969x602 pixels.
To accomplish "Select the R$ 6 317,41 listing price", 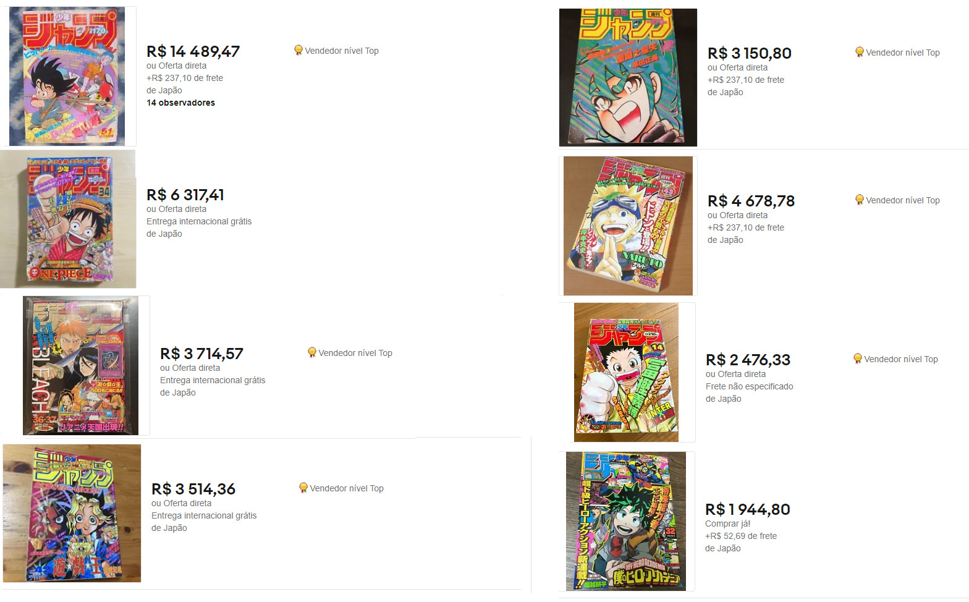I will [185, 195].
